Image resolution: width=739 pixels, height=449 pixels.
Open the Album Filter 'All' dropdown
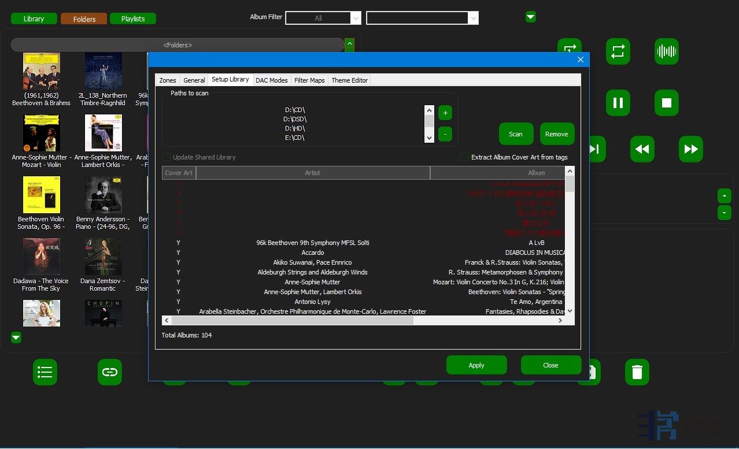[323, 18]
